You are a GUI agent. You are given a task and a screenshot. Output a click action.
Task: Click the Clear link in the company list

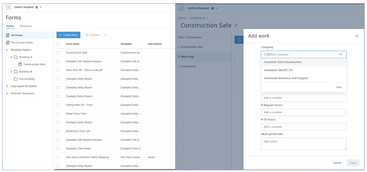(339, 87)
